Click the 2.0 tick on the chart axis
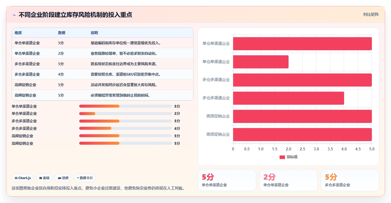 (x=289, y=149)
